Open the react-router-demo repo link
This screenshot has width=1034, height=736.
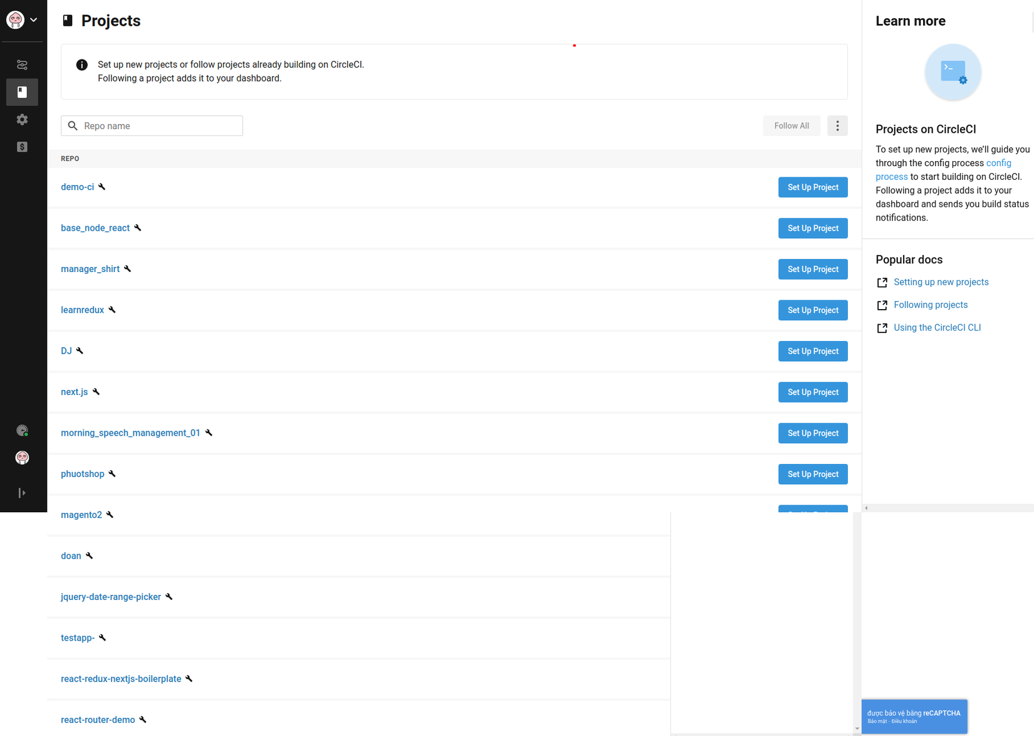tap(98, 720)
